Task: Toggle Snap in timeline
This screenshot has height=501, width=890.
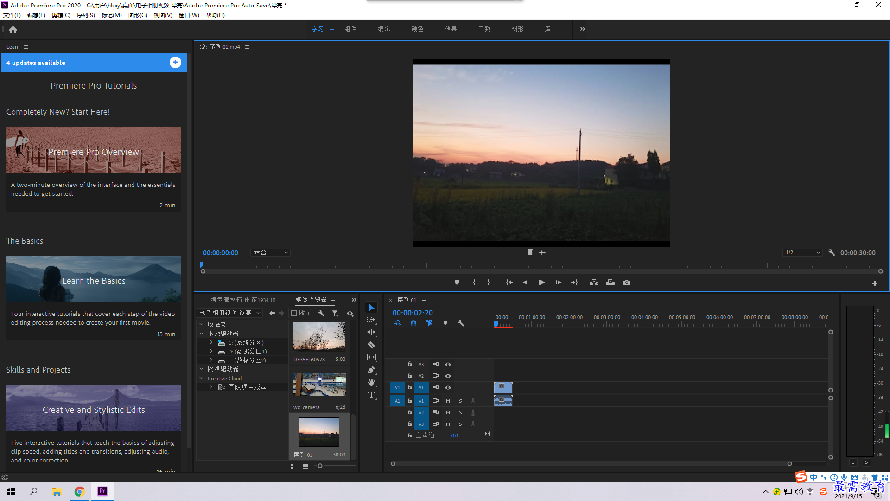Action: pos(413,323)
